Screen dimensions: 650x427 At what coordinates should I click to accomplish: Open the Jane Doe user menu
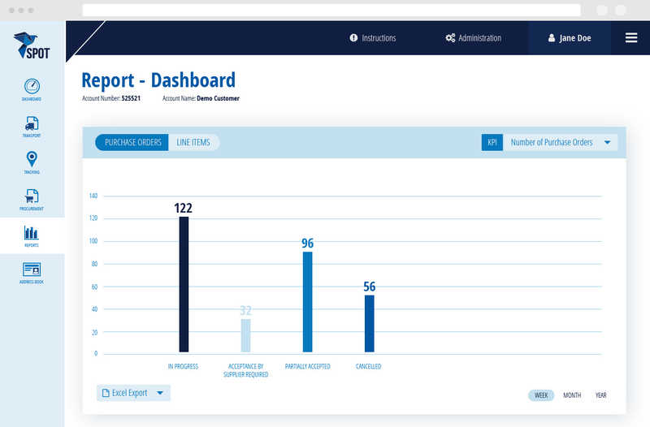point(570,38)
